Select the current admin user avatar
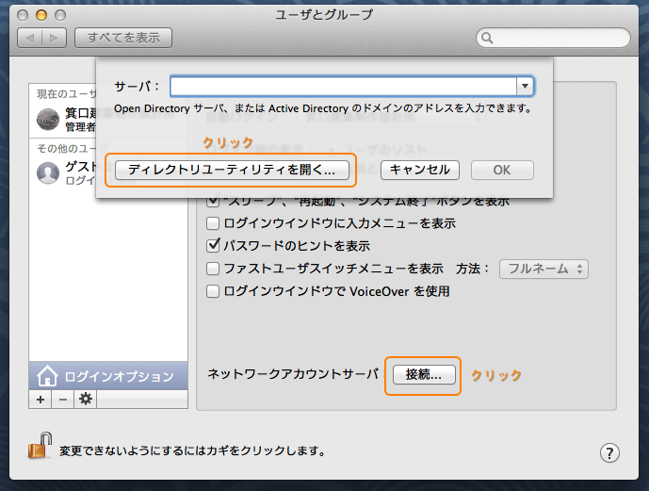 48,120
